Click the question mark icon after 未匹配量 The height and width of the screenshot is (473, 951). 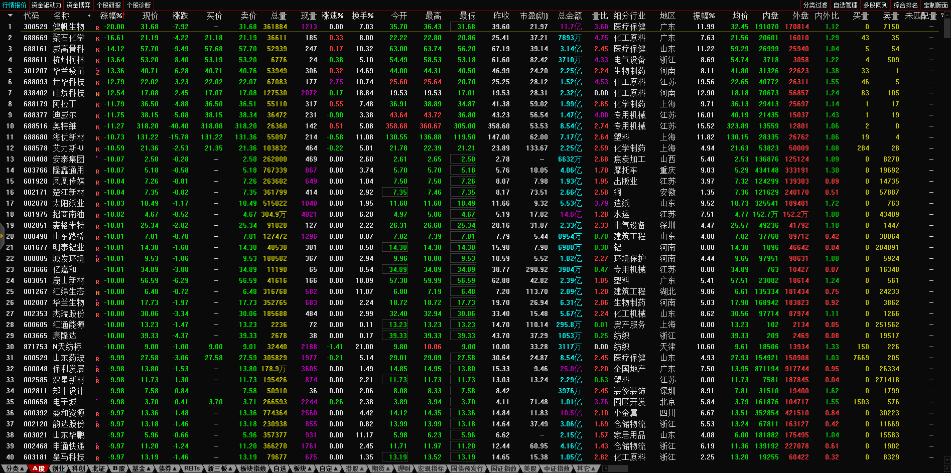(x=942, y=16)
